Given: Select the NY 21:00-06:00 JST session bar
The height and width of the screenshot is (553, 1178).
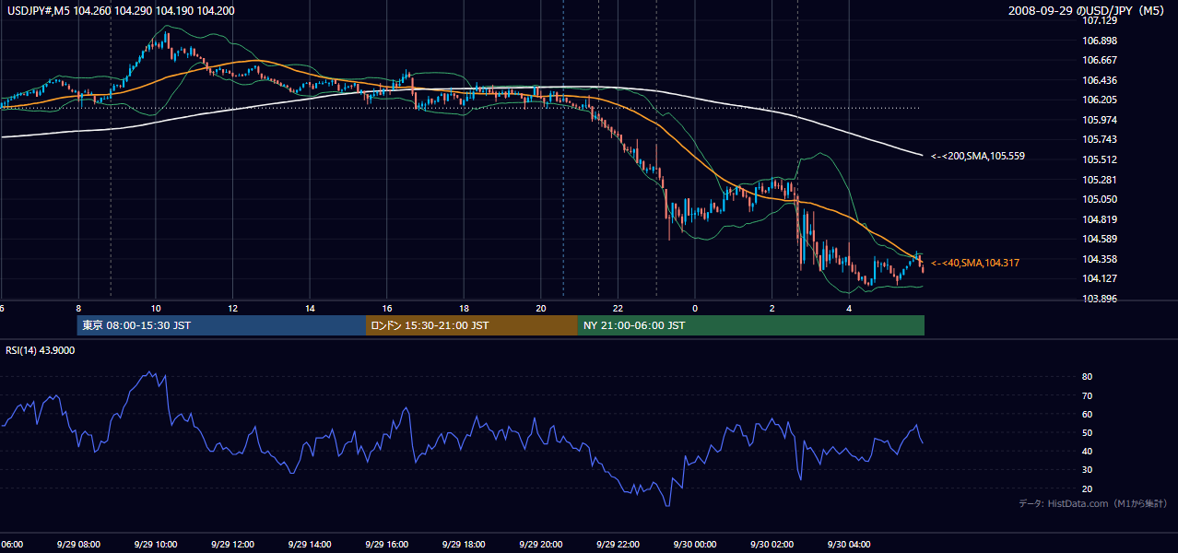Looking at the screenshot, I should (x=751, y=325).
